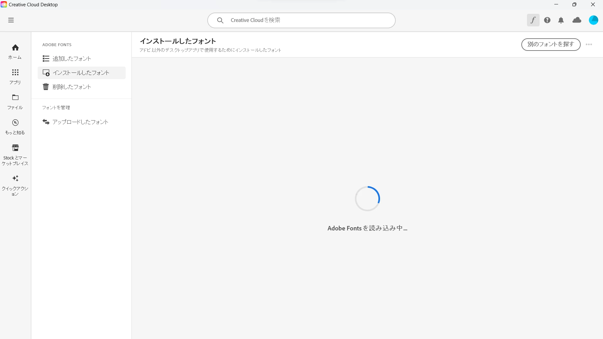Click the 別のフォントを探す button
This screenshot has width=603, height=339.
pyautogui.click(x=551, y=44)
